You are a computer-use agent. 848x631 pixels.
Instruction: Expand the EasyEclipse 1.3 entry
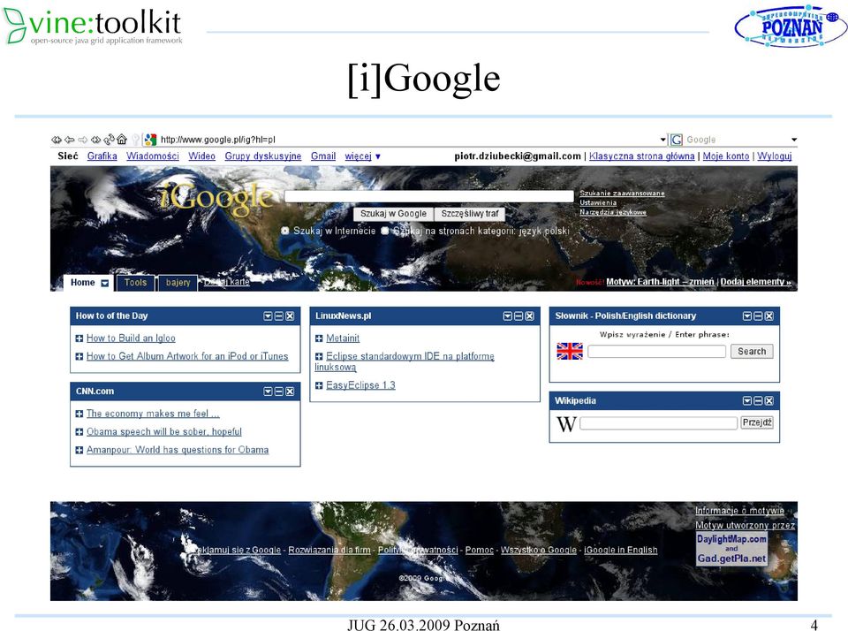click(x=319, y=385)
